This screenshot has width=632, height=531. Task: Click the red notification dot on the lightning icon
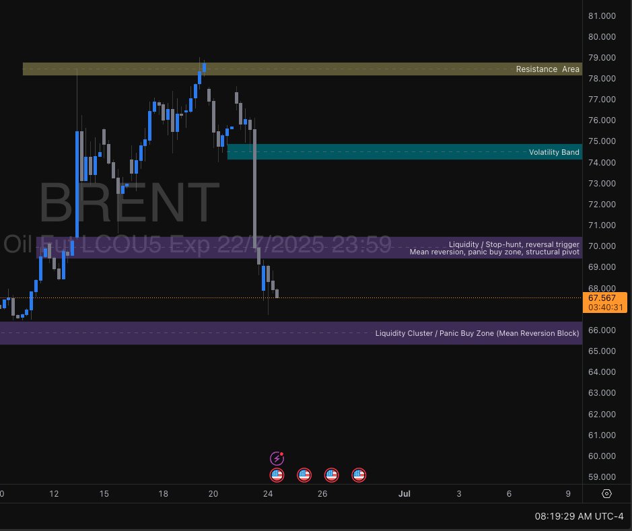(x=282, y=454)
